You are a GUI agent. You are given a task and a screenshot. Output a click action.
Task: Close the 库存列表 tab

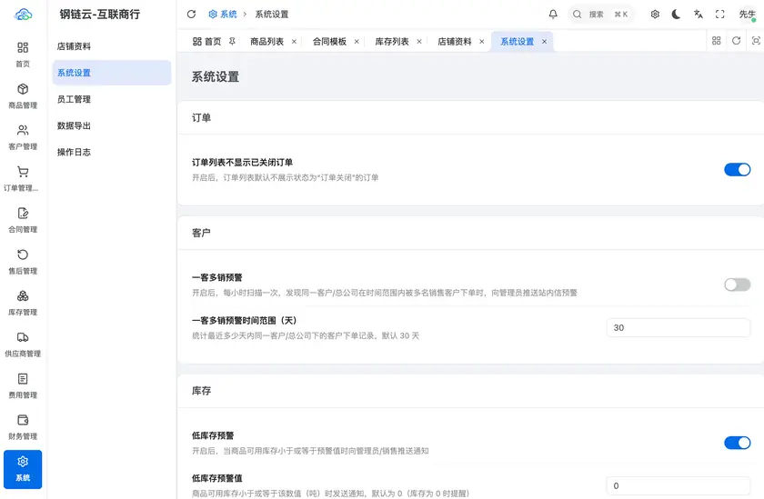(419, 42)
